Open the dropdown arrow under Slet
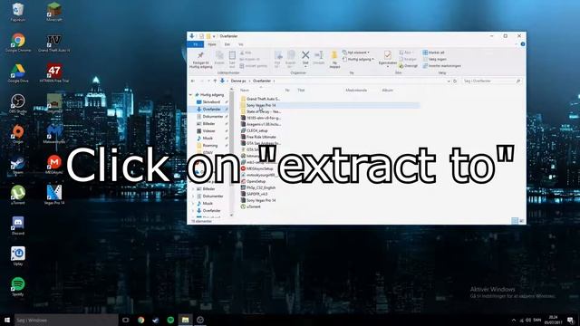Viewport: 580px width, 326px height. 305,67
